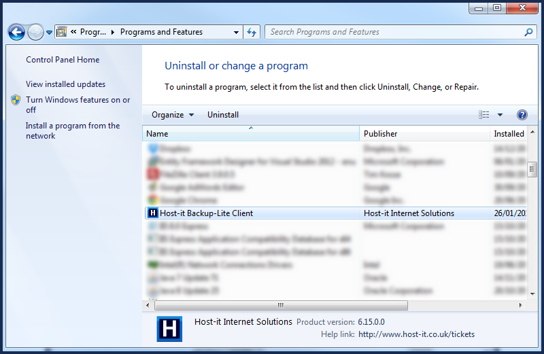544x354 pixels.
Task: Click the Control Panel address bar icon
Action: click(x=62, y=32)
